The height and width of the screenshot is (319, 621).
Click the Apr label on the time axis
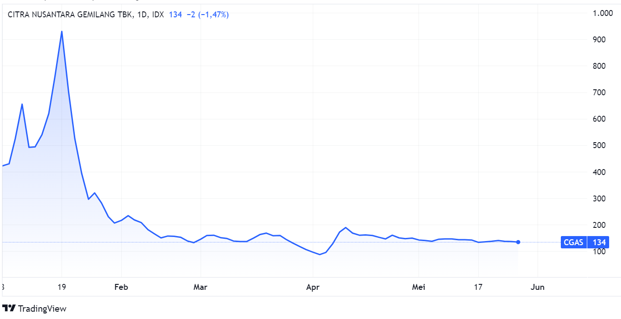(x=312, y=287)
